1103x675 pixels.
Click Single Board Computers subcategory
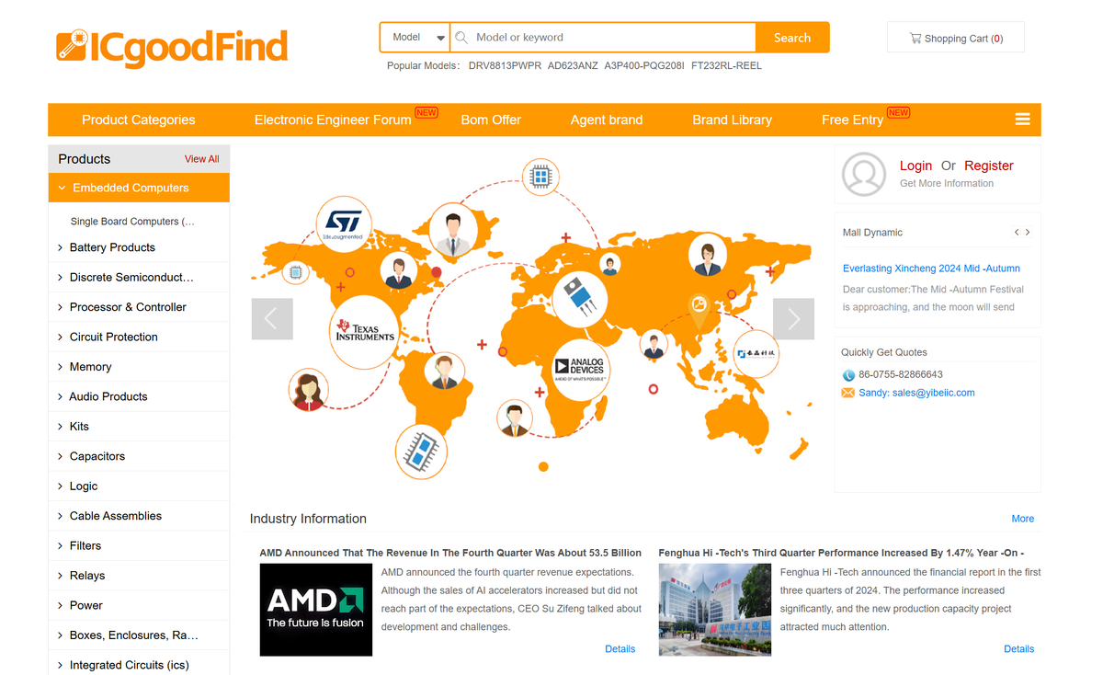point(132,222)
